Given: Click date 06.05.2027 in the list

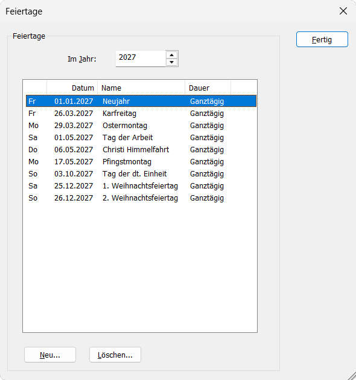Looking at the screenshot, I should [74, 150].
